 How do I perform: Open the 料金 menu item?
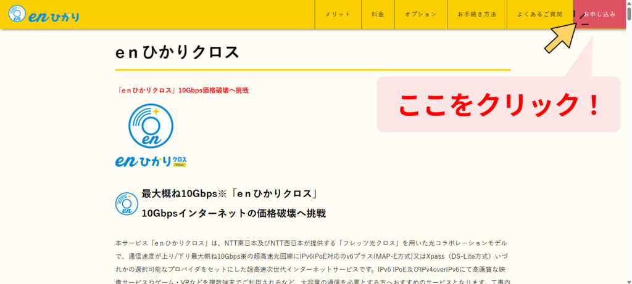[378, 15]
